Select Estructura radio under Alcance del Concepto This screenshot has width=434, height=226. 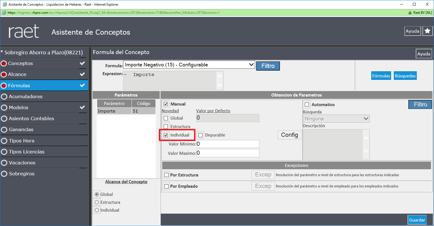pos(97,202)
